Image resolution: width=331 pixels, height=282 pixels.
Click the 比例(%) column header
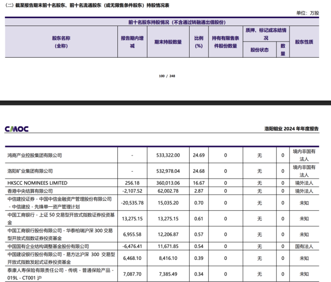pyautogui.click(x=199, y=42)
